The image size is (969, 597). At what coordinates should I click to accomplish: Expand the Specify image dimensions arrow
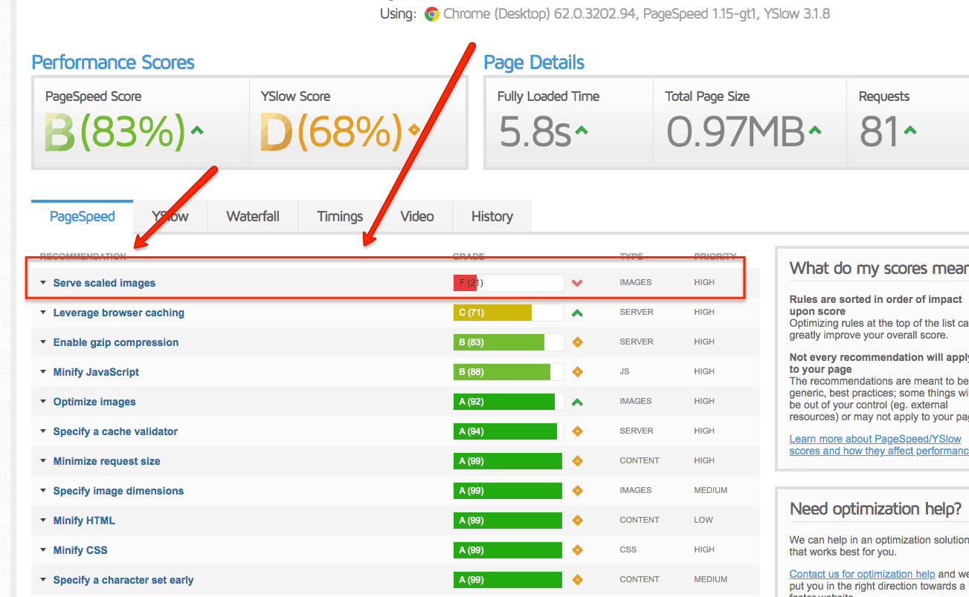coord(43,491)
